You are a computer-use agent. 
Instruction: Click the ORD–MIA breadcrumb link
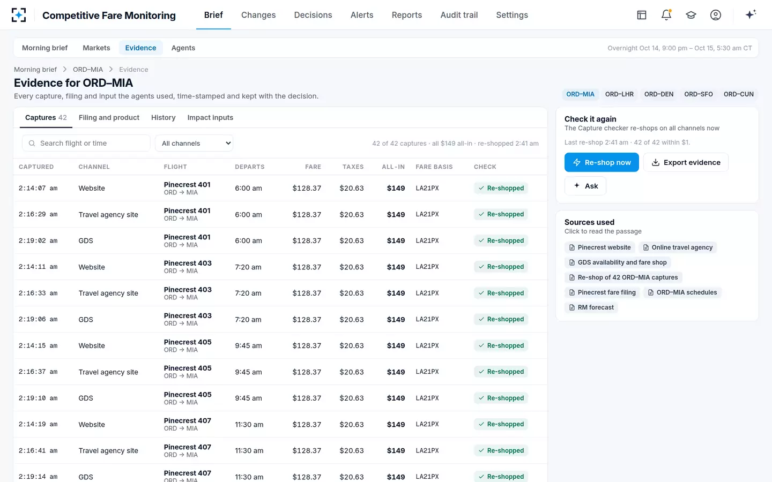[88, 70]
